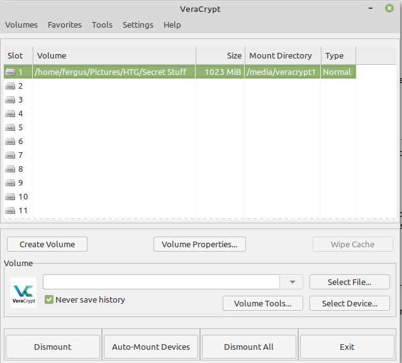This screenshot has width=402, height=363.
Task: Select the drive icon in slot 2
Action: pos(11,86)
